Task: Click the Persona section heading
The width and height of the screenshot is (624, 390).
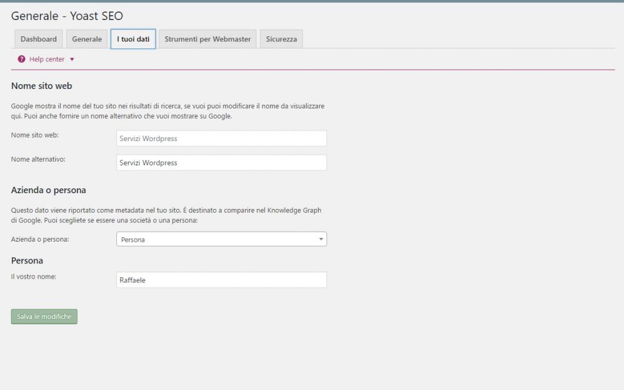Action: click(27, 260)
